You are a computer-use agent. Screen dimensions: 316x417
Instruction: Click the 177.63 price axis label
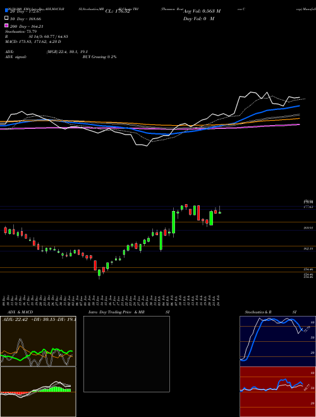308,207
